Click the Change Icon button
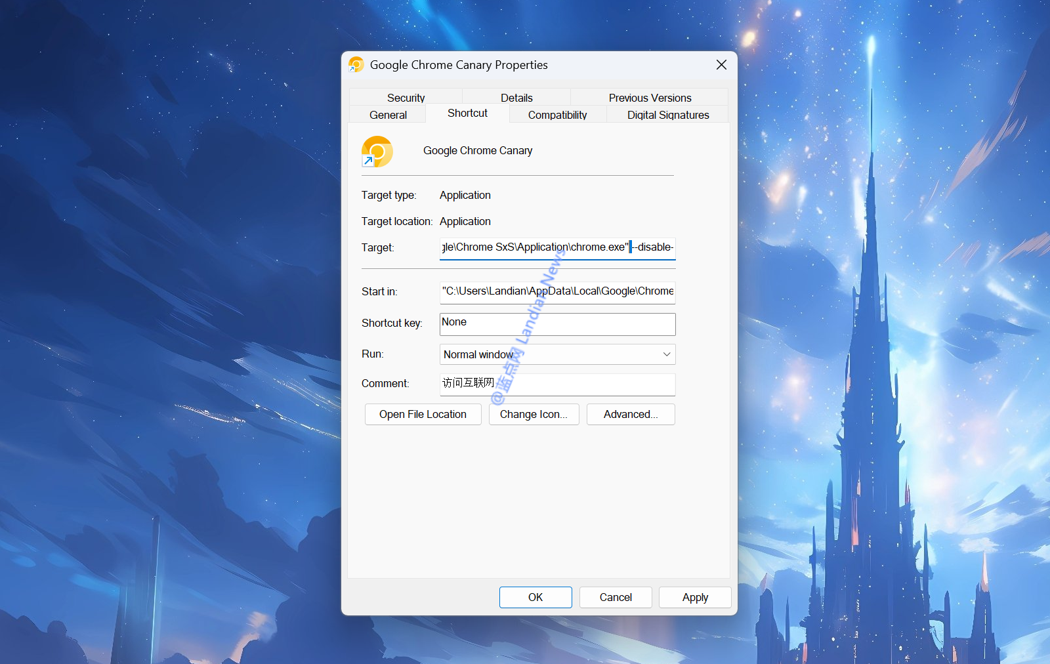 [x=534, y=415]
